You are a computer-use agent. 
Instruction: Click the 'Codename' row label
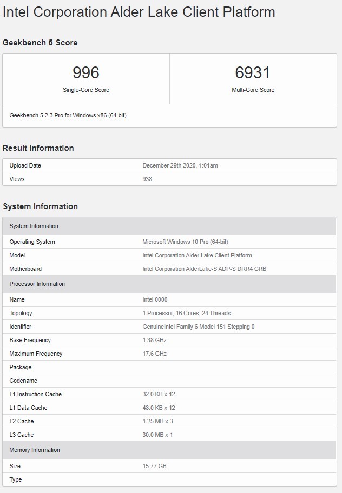[23, 381]
